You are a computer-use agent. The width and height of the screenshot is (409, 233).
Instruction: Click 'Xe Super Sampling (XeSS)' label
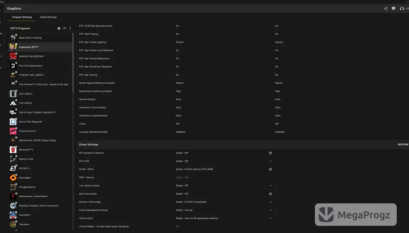click(x=93, y=132)
